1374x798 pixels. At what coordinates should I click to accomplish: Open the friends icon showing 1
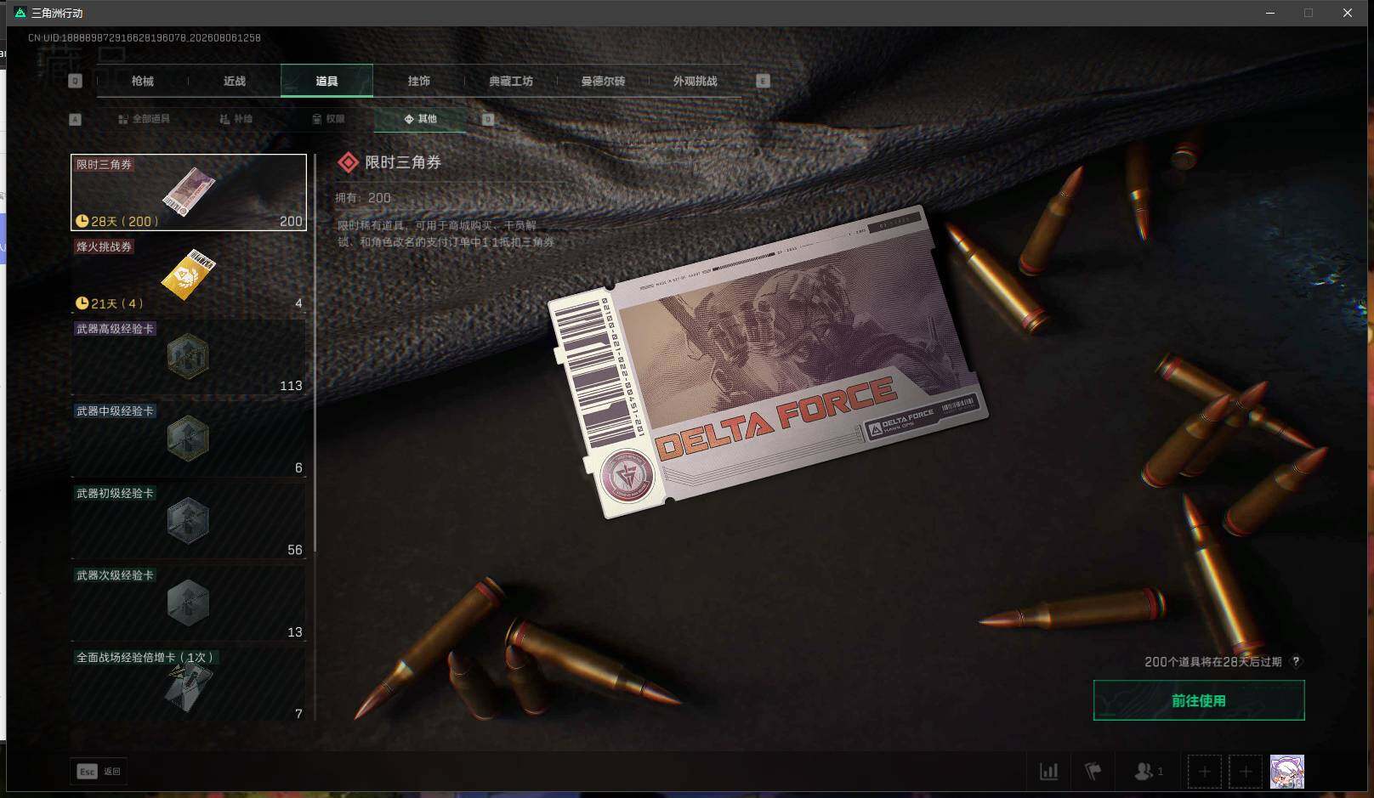[1149, 772]
